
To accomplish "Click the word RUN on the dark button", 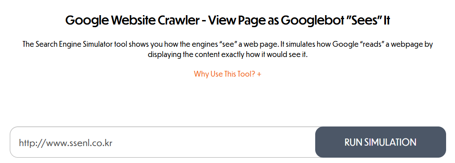I will tap(353, 142).
